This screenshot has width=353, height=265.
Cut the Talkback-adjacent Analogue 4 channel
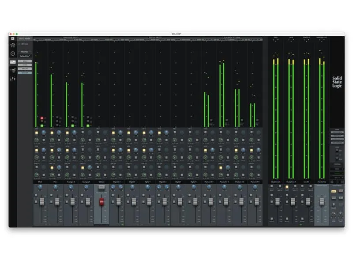[82, 202]
